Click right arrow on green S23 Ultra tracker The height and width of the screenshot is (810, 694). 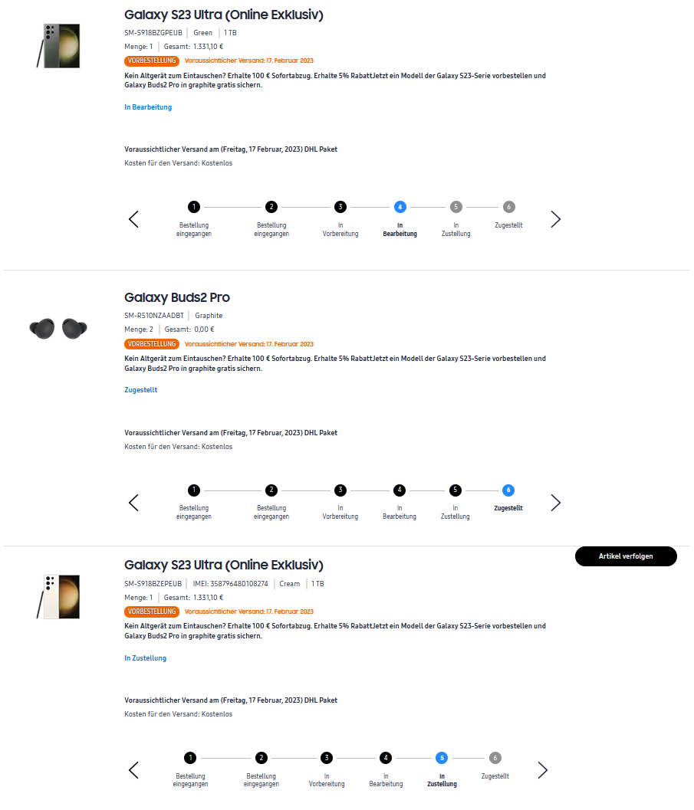(556, 220)
